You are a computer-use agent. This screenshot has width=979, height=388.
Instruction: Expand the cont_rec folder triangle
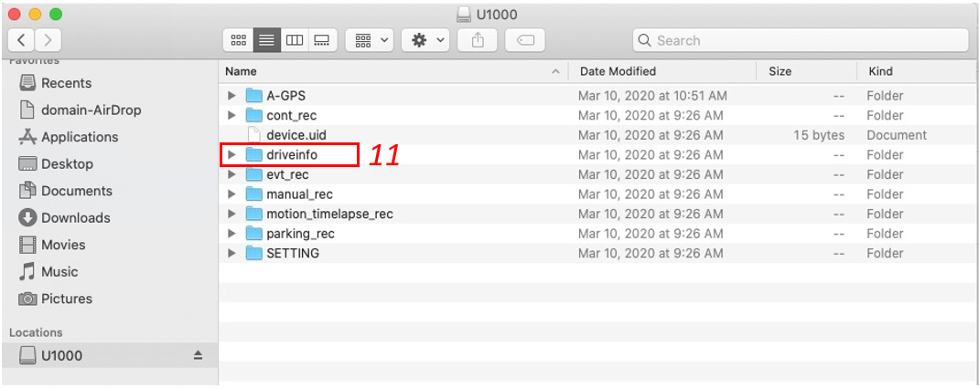pos(231,115)
